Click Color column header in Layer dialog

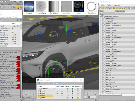pos(72,86)
